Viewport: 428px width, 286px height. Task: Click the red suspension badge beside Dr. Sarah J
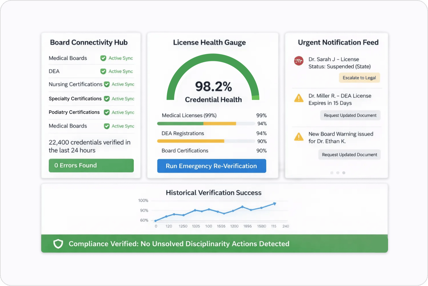[298, 61]
